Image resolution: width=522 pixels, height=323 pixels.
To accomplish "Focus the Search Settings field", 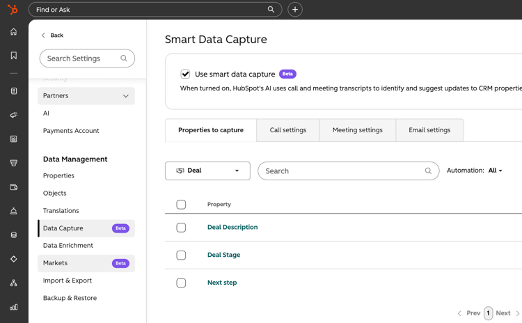I will click(x=87, y=58).
